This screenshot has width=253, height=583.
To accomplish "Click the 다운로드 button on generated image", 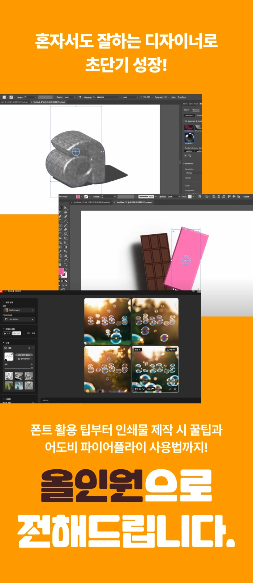I will [x=171, y=349].
